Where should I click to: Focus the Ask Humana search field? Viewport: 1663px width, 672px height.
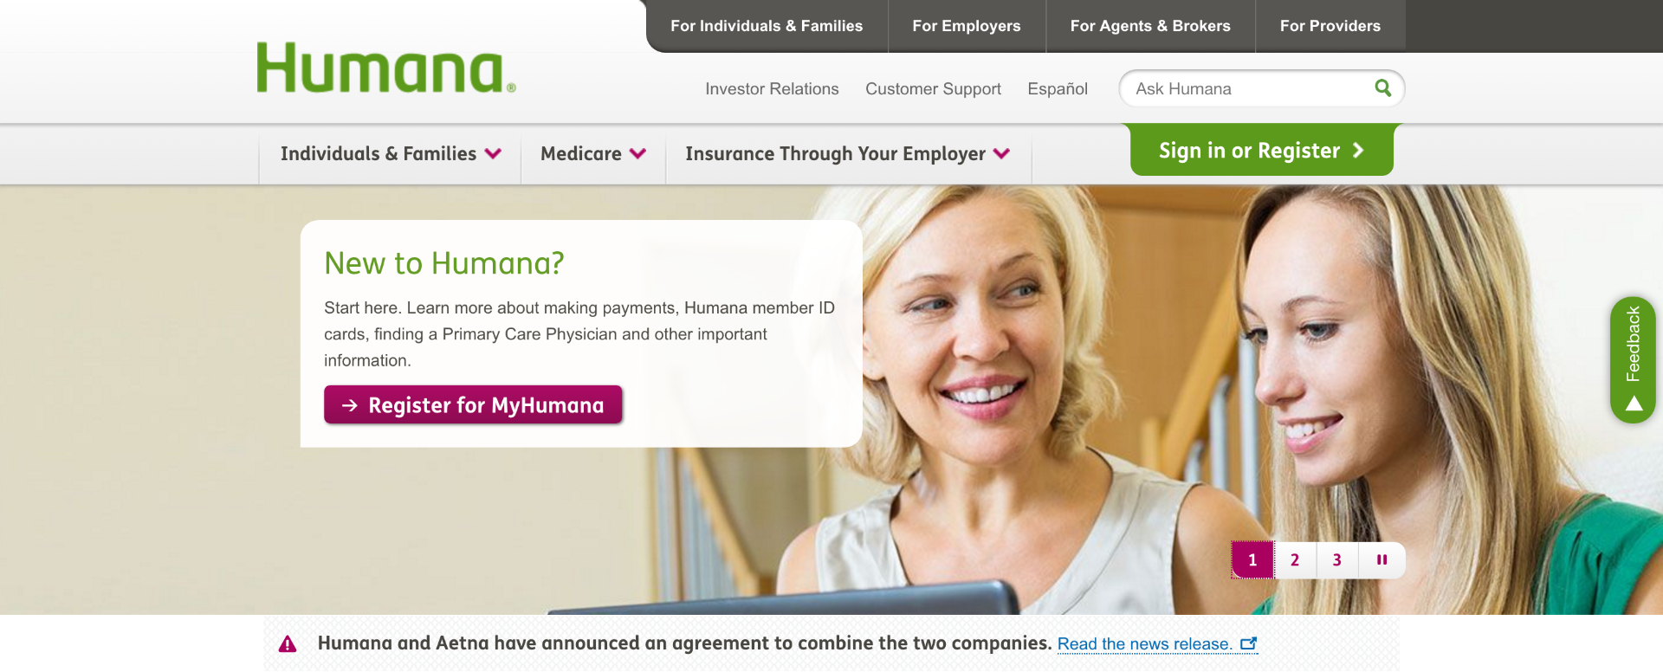tap(1247, 88)
